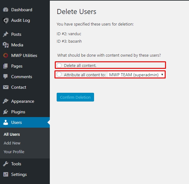Select the Attribute all content to option
The width and height of the screenshot is (189, 184).
59,75
